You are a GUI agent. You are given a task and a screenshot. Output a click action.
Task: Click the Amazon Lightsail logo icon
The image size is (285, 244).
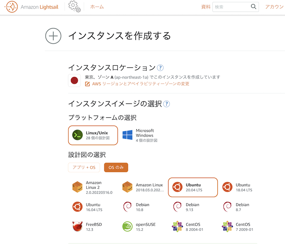tap(11, 7)
